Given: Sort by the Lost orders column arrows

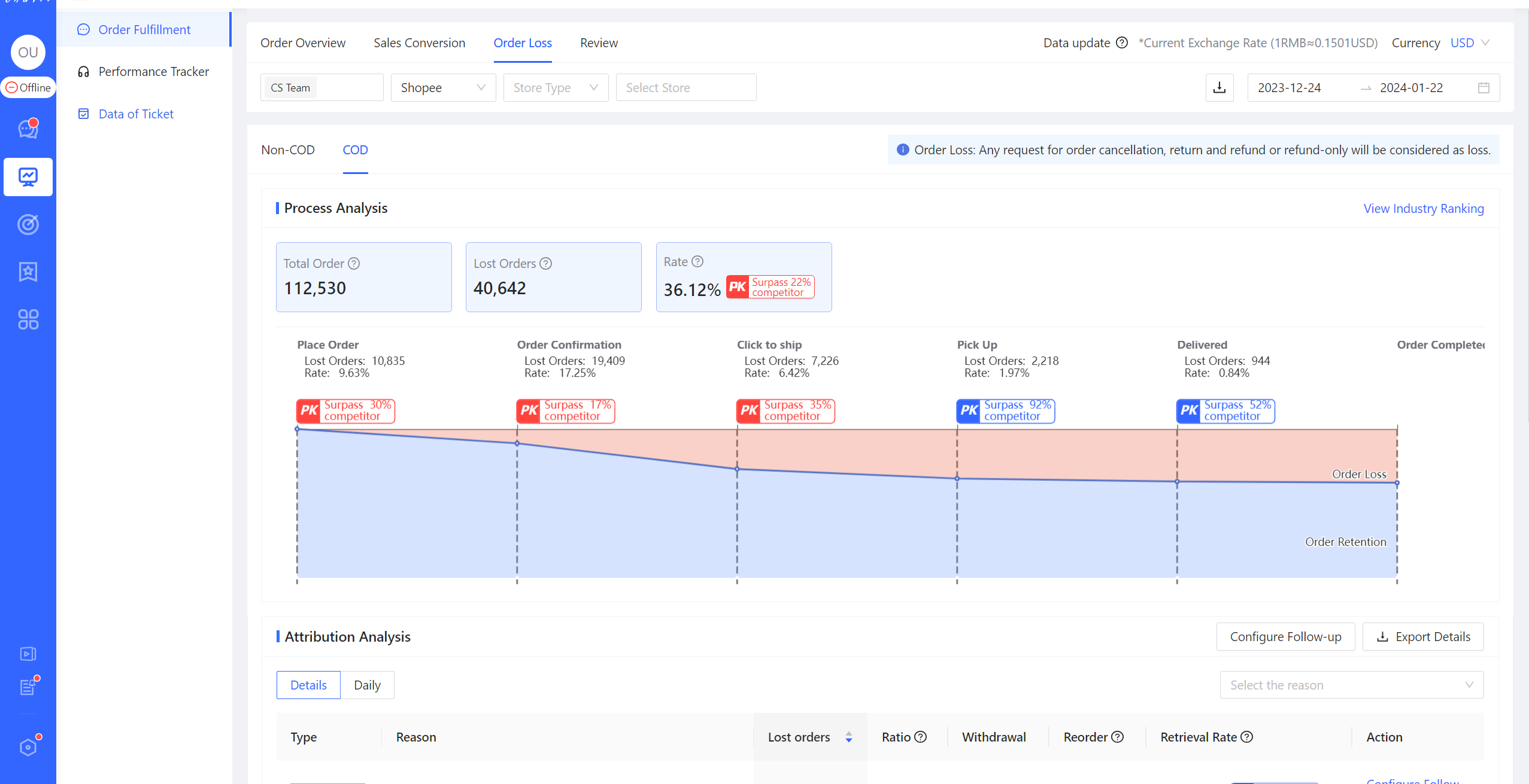Looking at the screenshot, I should coord(849,737).
